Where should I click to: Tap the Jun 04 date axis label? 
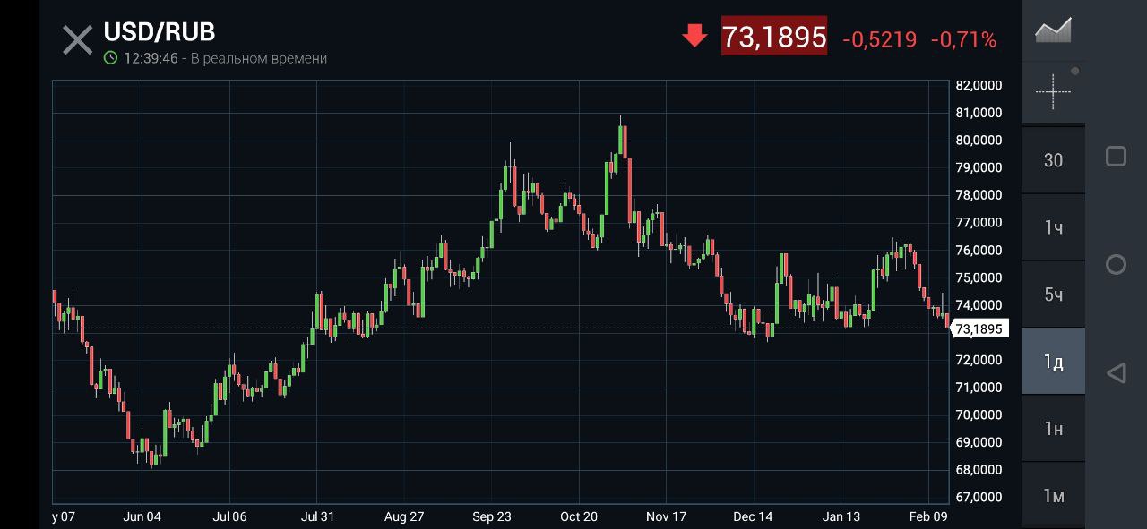coord(142,516)
